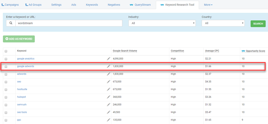Click the magnifier icon in keyword field
Screen dimensions: 268x124
point(11,23)
